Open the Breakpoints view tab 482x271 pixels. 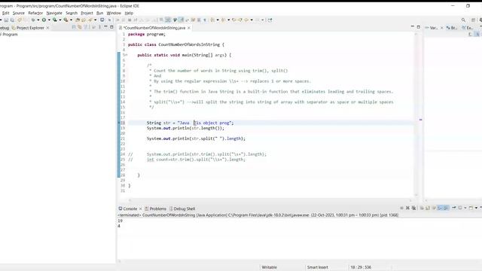pyautogui.click(x=452, y=28)
